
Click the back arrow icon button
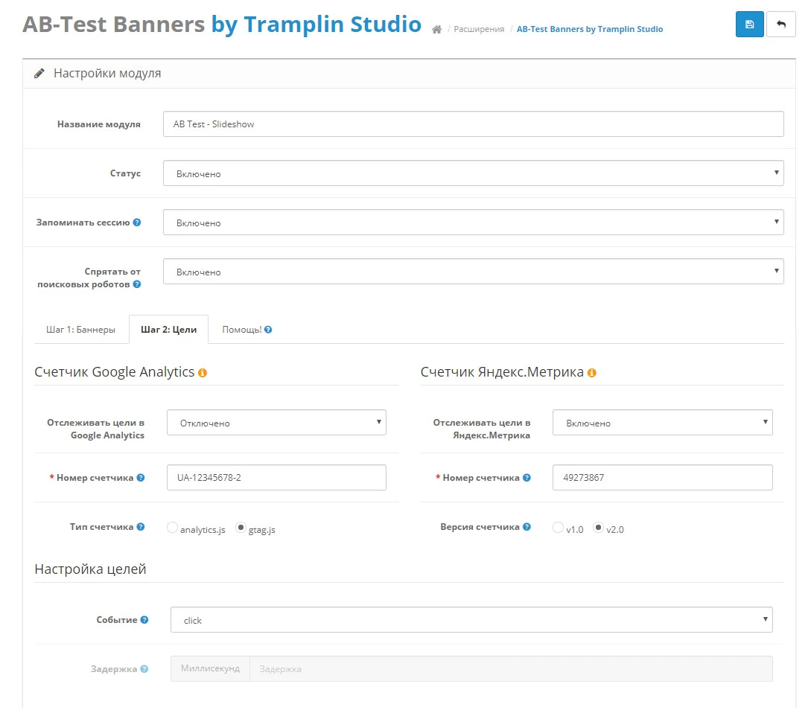coord(781,25)
